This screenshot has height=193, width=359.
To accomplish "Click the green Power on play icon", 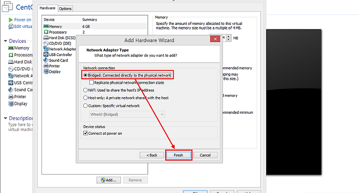I will pyautogui.click(x=10, y=20).
